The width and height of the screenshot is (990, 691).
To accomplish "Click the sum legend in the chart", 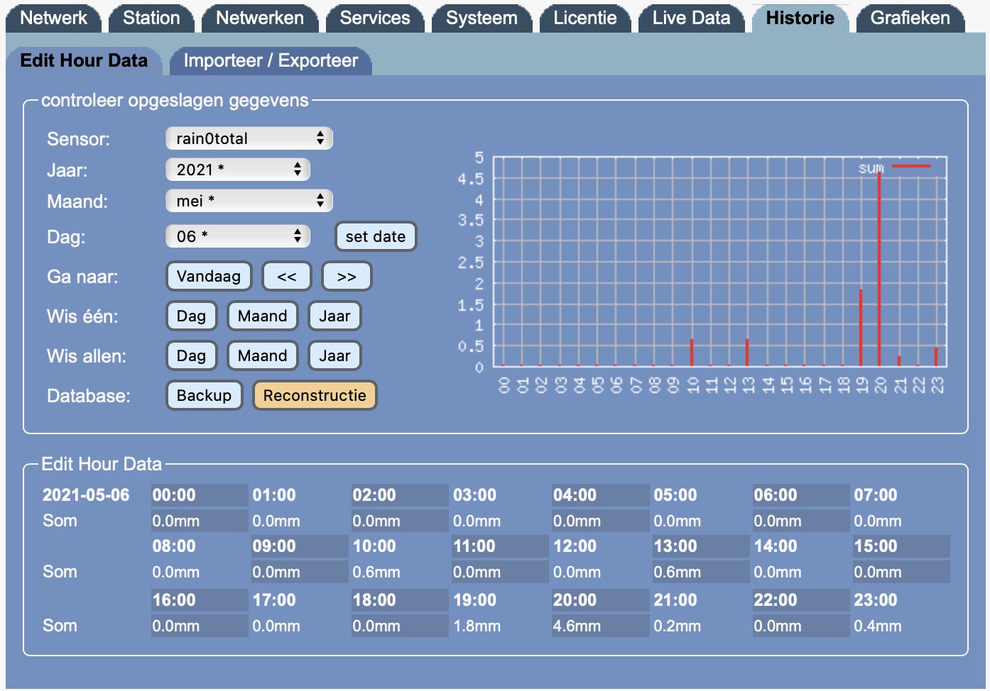I will click(x=894, y=167).
